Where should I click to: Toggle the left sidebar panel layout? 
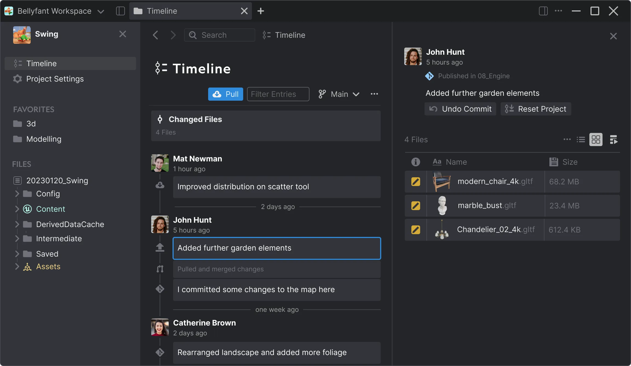click(120, 11)
